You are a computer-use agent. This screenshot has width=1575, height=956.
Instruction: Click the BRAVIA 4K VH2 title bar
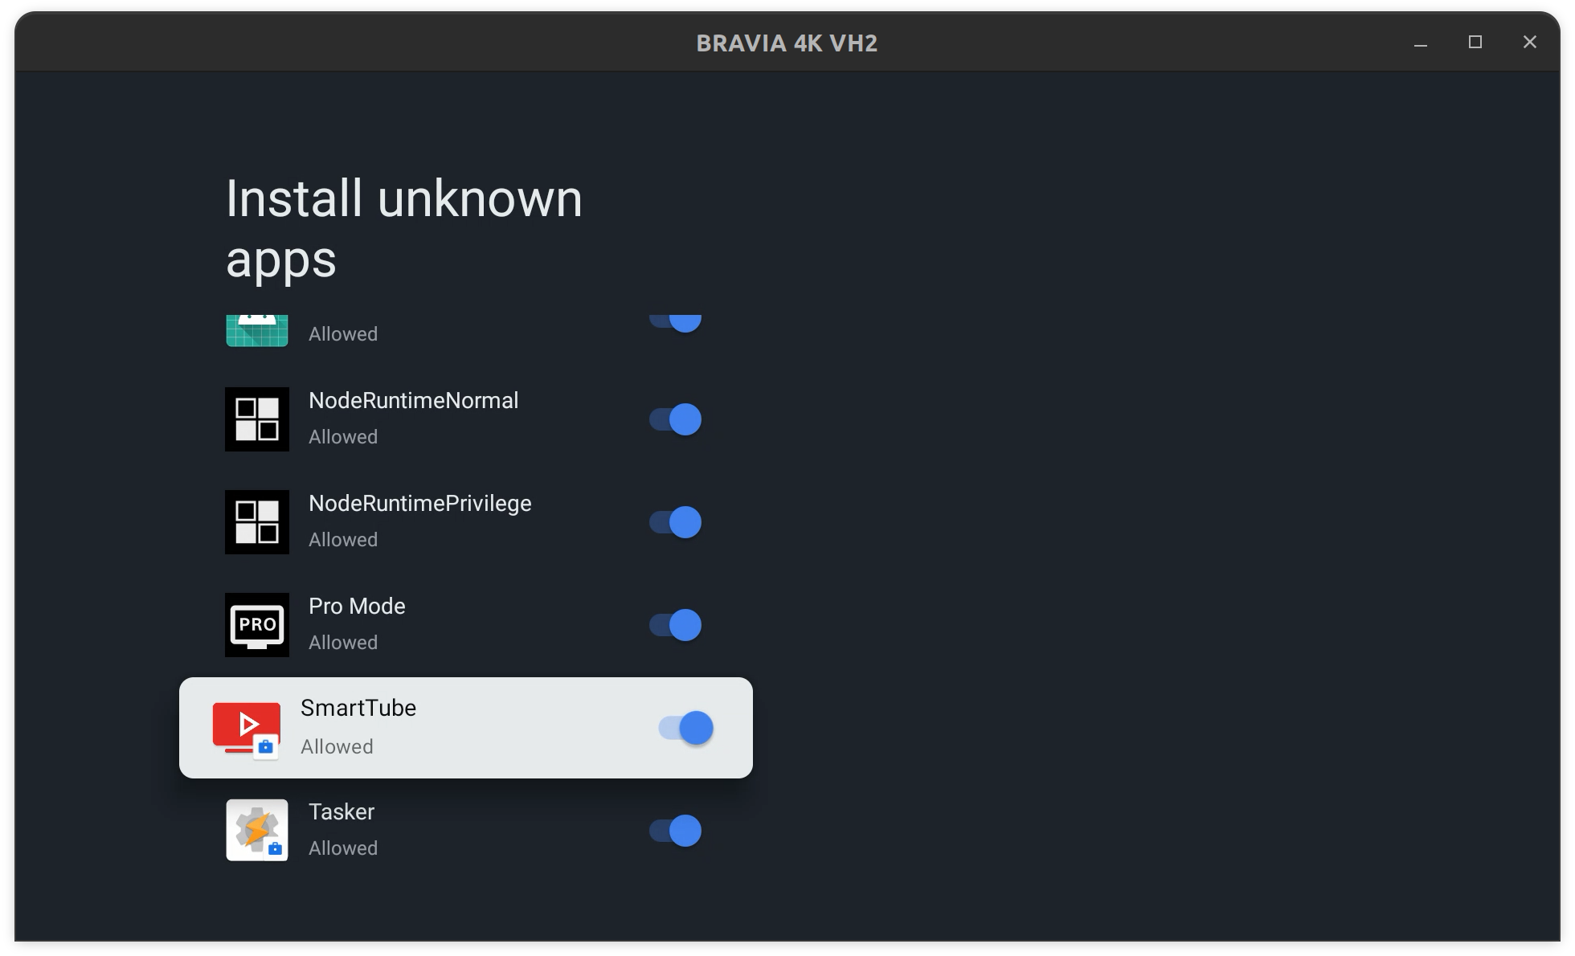786,43
